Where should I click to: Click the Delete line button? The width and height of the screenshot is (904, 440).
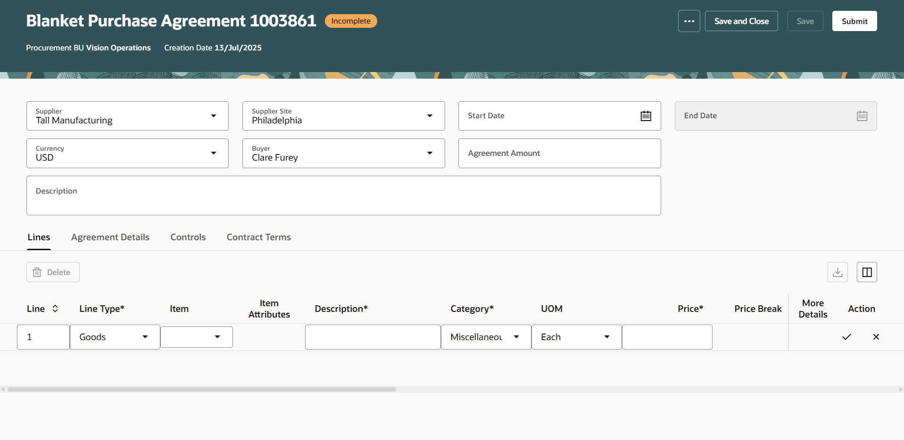tap(53, 272)
